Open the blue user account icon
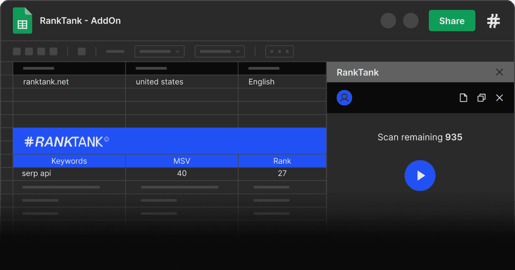Image resolution: width=515 pixels, height=270 pixels. (x=344, y=98)
